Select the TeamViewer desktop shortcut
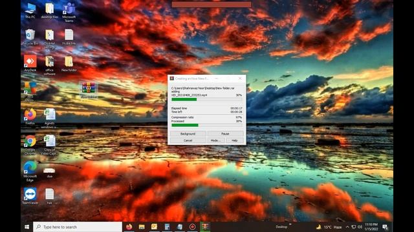This screenshot has width=414, height=232. pyautogui.click(x=30, y=196)
